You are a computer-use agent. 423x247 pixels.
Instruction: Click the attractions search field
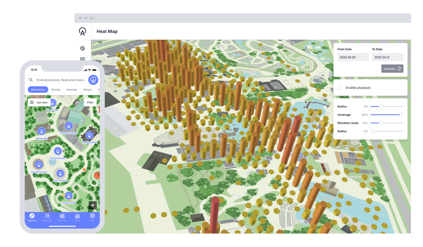(x=60, y=80)
